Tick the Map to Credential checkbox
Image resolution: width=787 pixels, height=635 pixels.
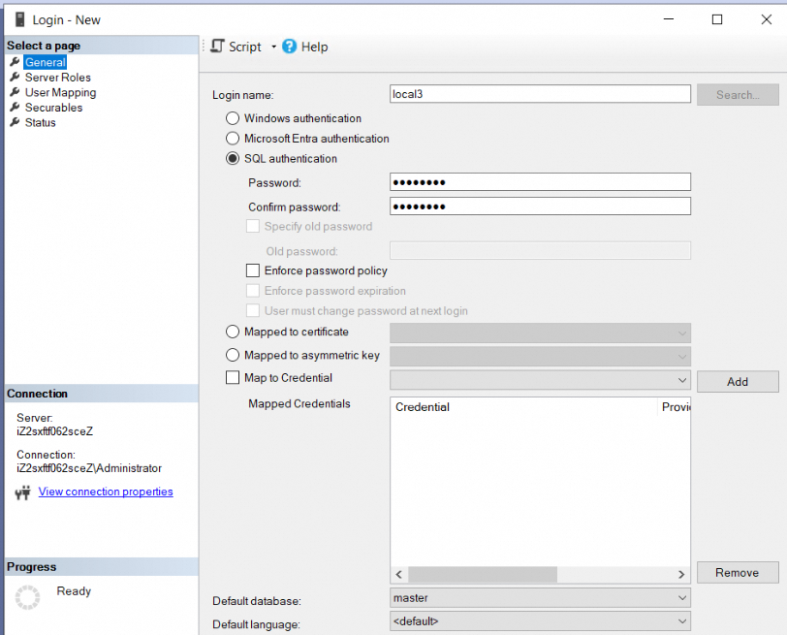click(233, 378)
